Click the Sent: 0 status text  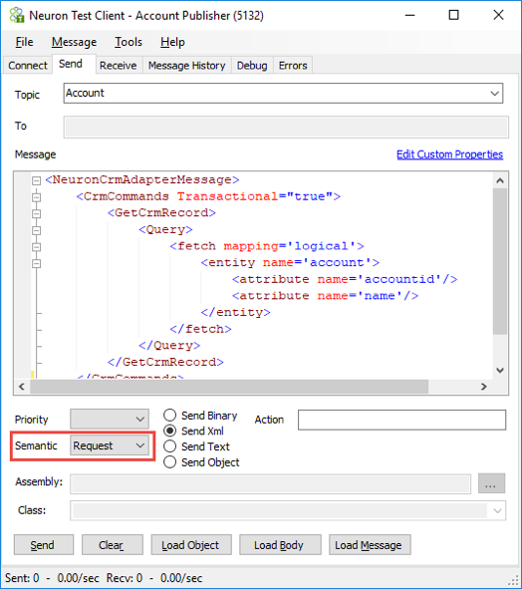click(x=22, y=578)
